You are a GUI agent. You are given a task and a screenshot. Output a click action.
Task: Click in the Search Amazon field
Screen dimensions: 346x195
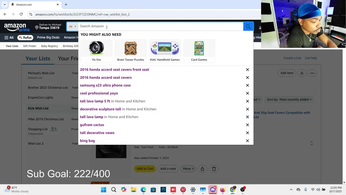(x=161, y=26)
